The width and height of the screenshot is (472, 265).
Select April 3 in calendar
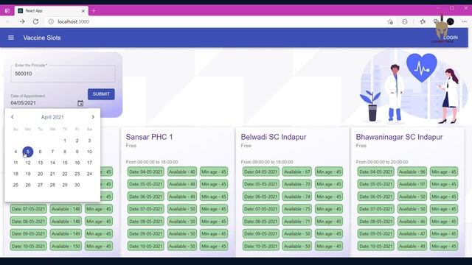pos(89,141)
